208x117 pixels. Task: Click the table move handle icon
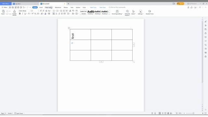pyautogui.click(x=69, y=28)
